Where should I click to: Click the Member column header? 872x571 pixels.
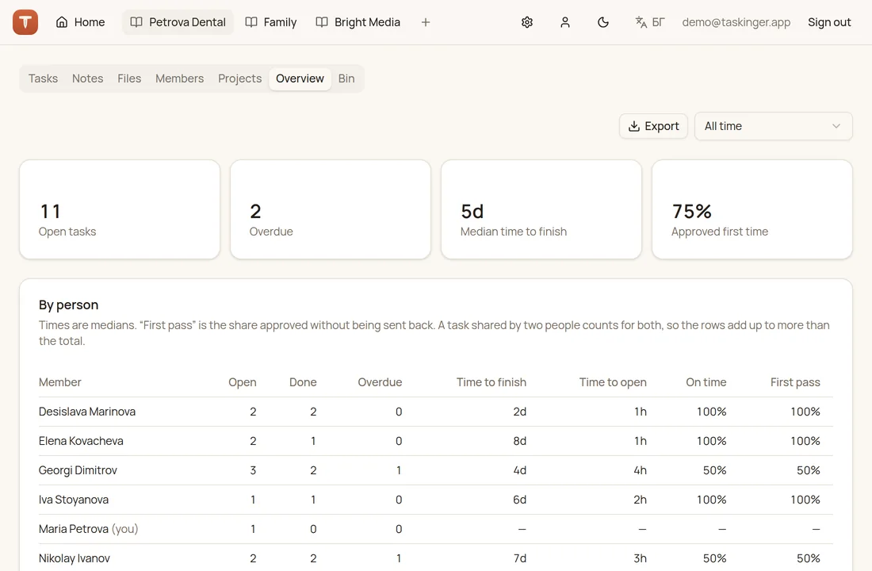pyautogui.click(x=60, y=382)
